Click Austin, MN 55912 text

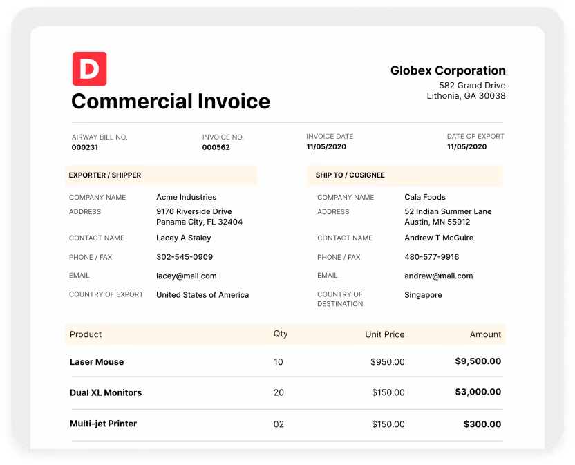437,222
